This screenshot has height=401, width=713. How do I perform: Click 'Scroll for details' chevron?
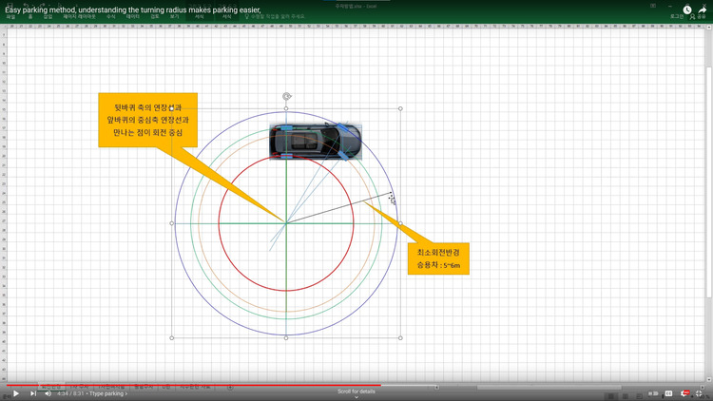coord(356,397)
